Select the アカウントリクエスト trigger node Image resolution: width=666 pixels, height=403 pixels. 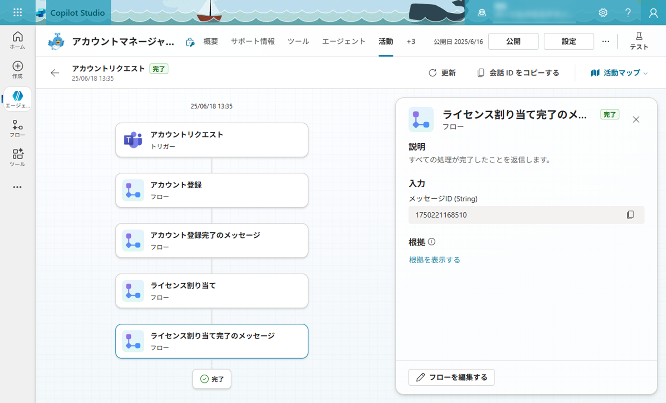[x=212, y=140]
